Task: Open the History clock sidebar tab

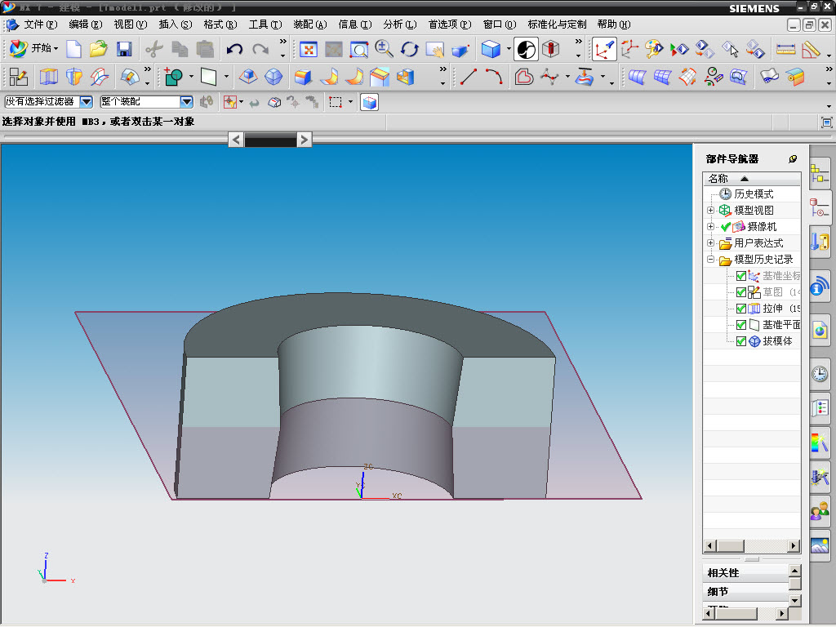Action: (x=820, y=374)
